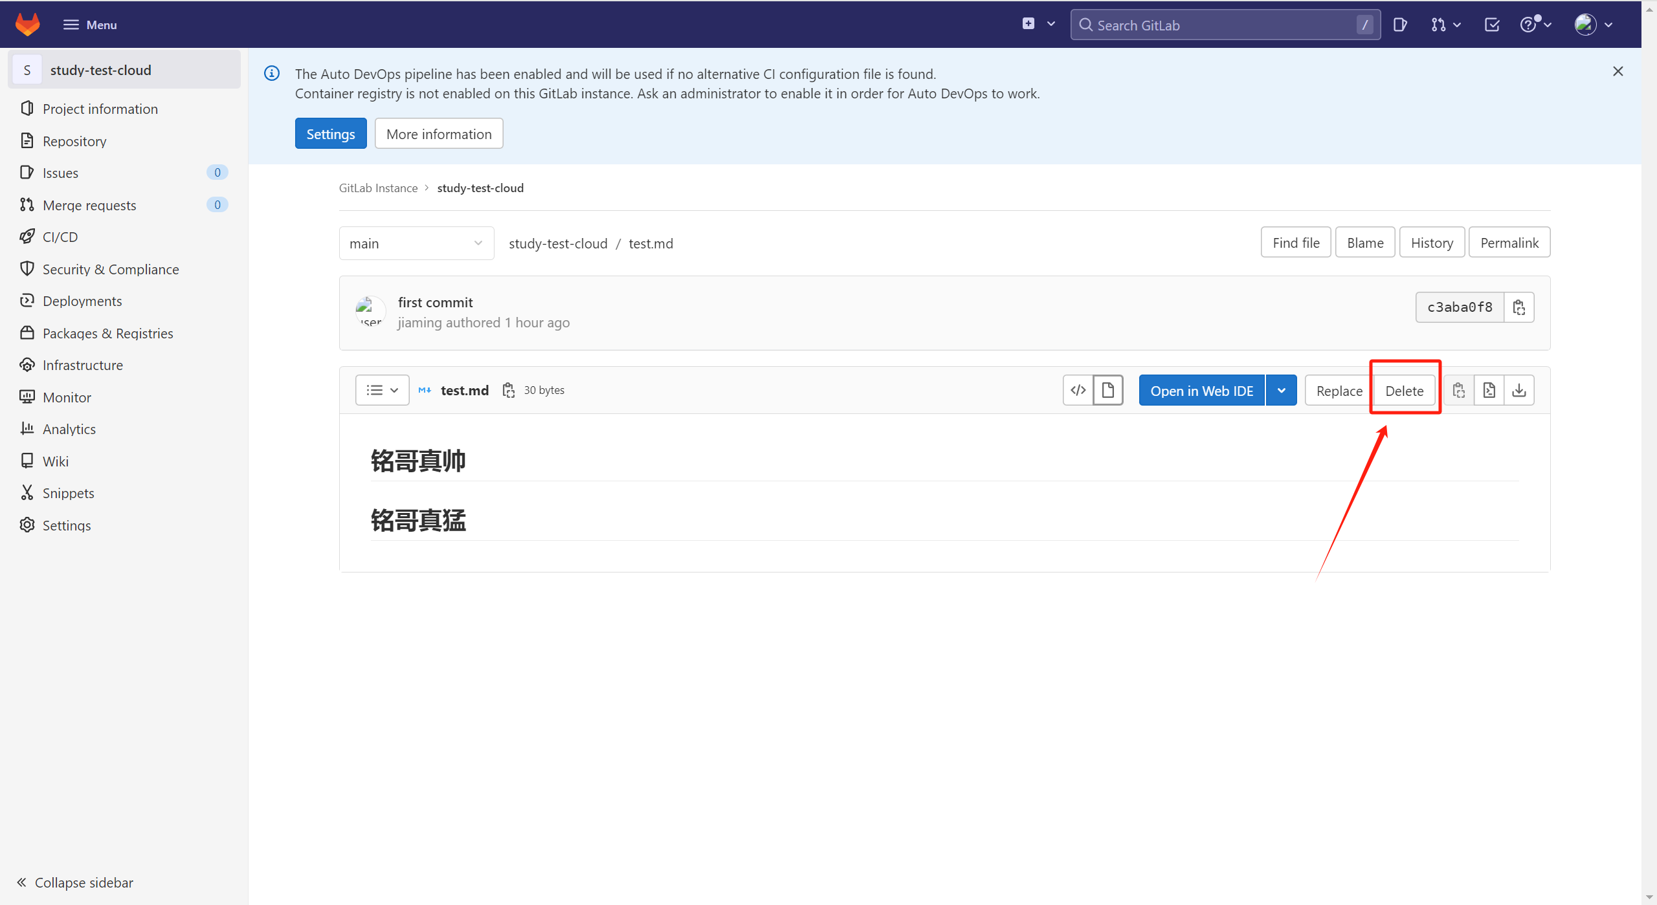Open CI/CD in sidebar
Screen dimensions: 1657x905
pos(60,237)
